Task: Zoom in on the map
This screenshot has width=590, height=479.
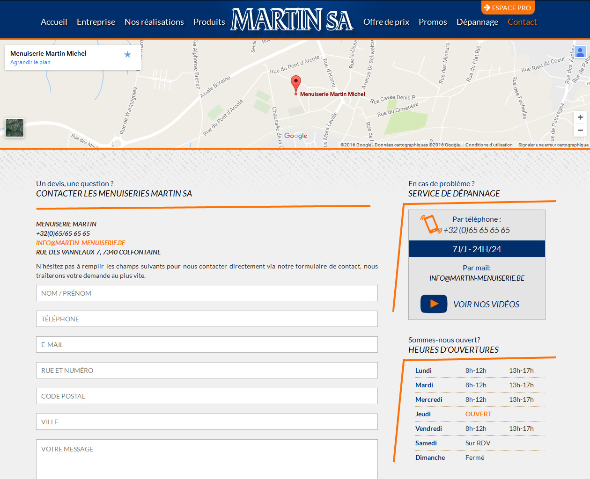Action: [x=580, y=117]
